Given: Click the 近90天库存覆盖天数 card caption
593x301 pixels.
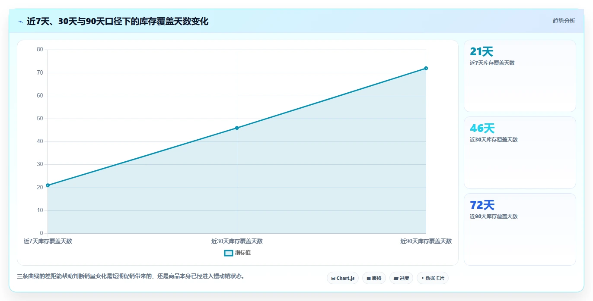Looking at the screenshot, I should tap(494, 216).
